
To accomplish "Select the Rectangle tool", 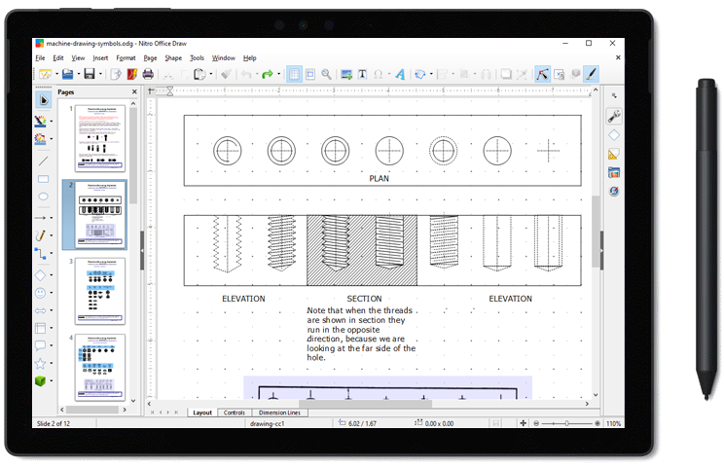I will click(43, 179).
